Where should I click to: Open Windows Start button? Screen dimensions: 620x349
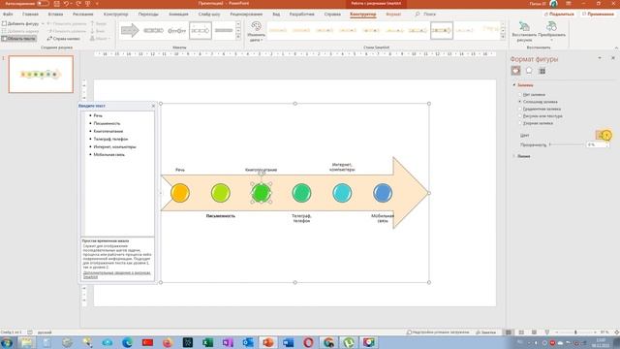(7, 342)
